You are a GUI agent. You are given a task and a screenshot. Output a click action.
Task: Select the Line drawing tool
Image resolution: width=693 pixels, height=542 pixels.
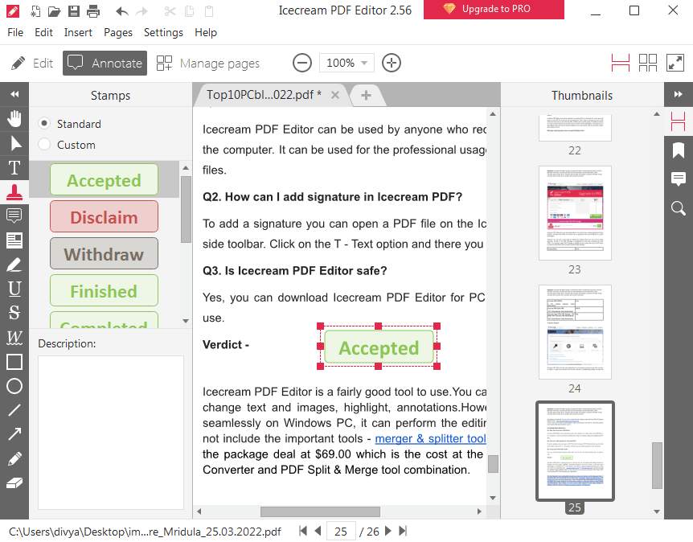14,410
